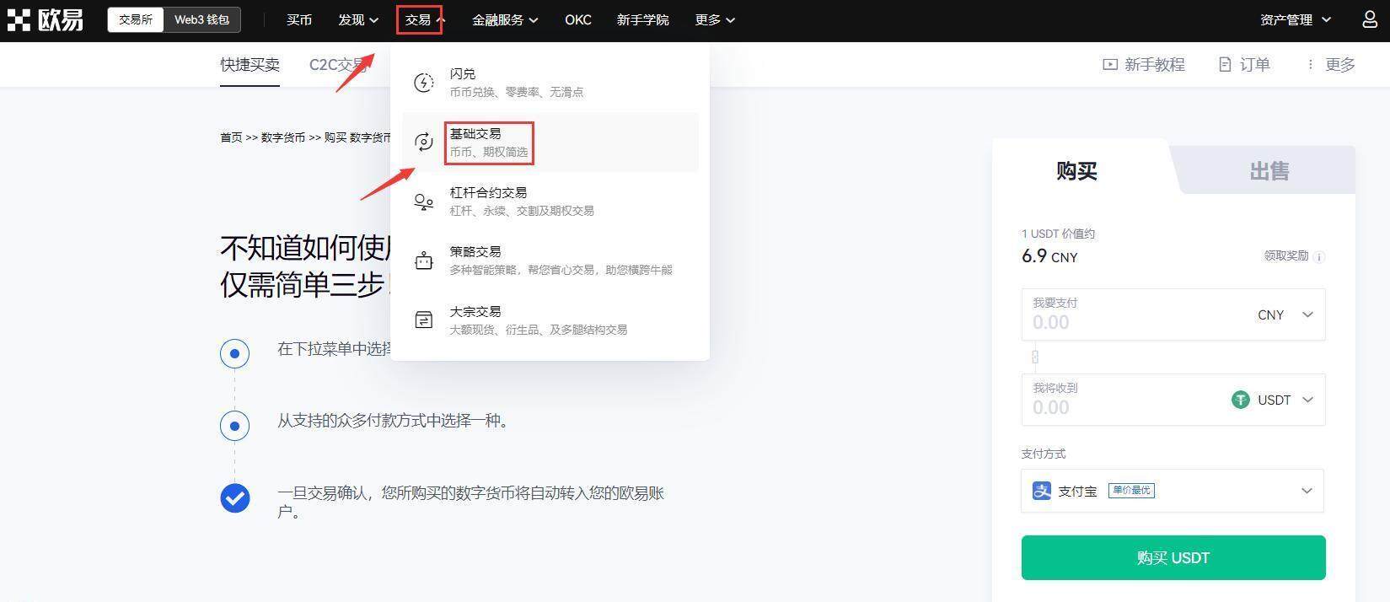Collapse the 交易 dropdown menu
This screenshot has width=1390, height=602.
point(424,19)
